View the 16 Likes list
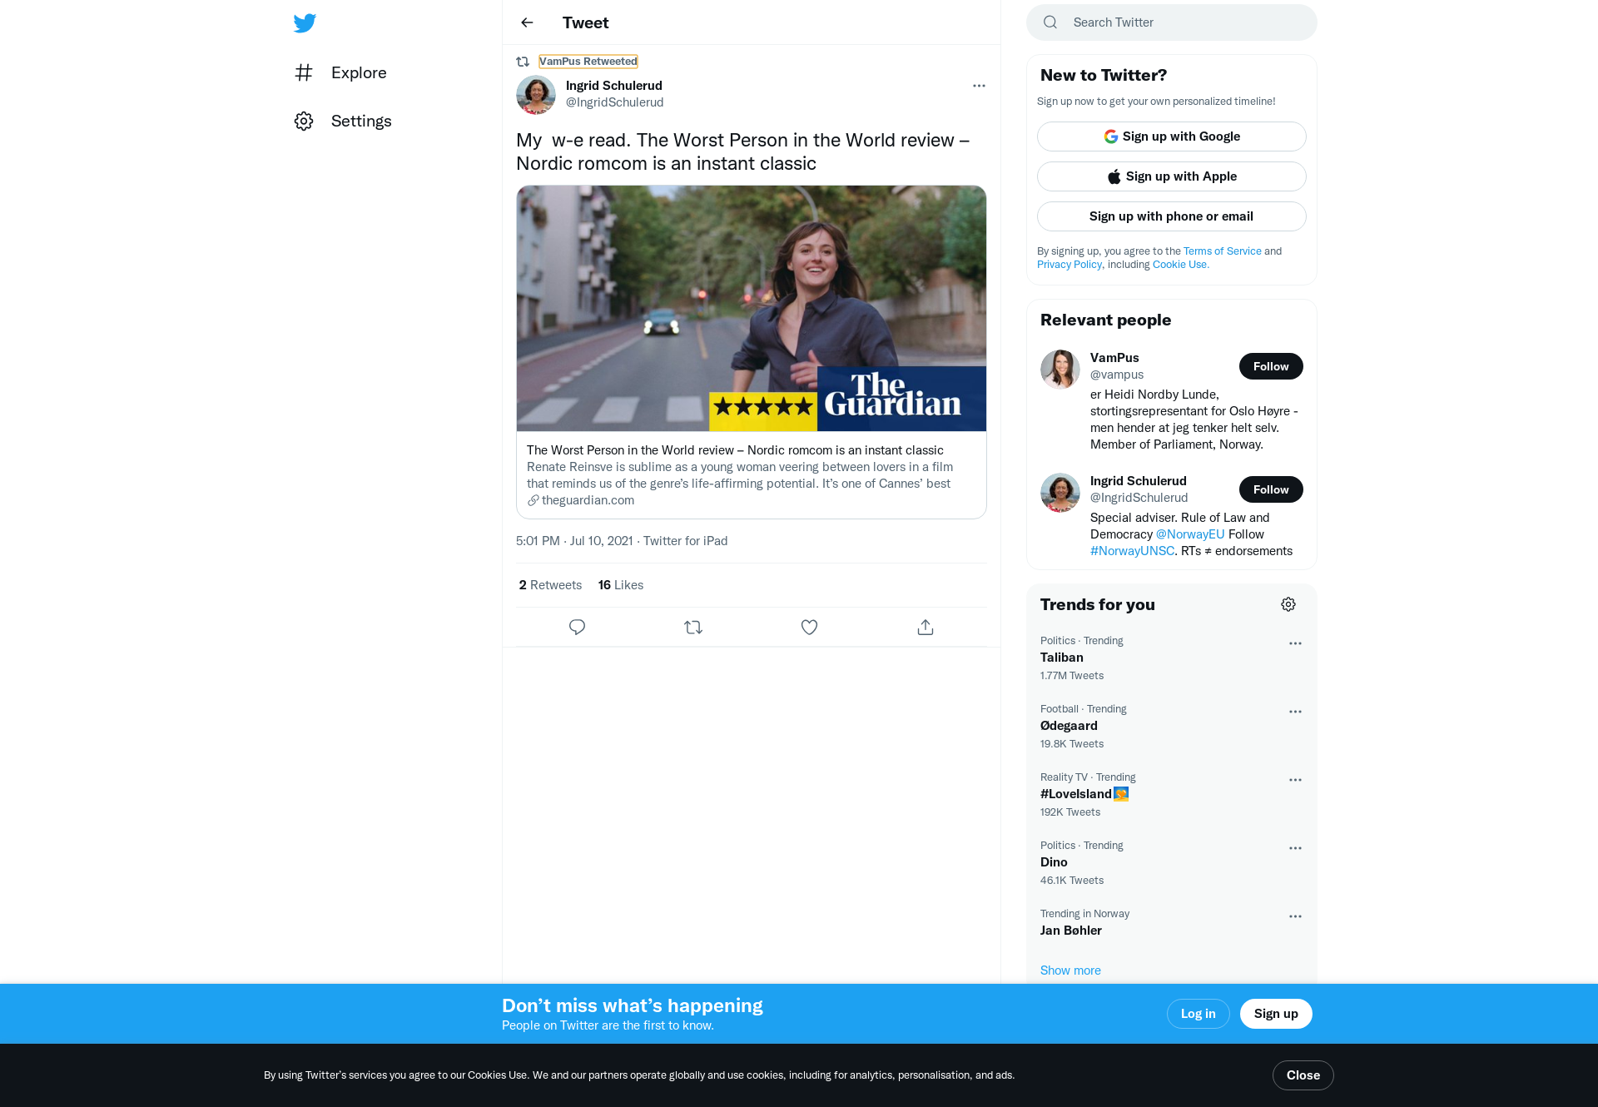Screen dimensions: 1598x1107 pyautogui.click(x=621, y=585)
